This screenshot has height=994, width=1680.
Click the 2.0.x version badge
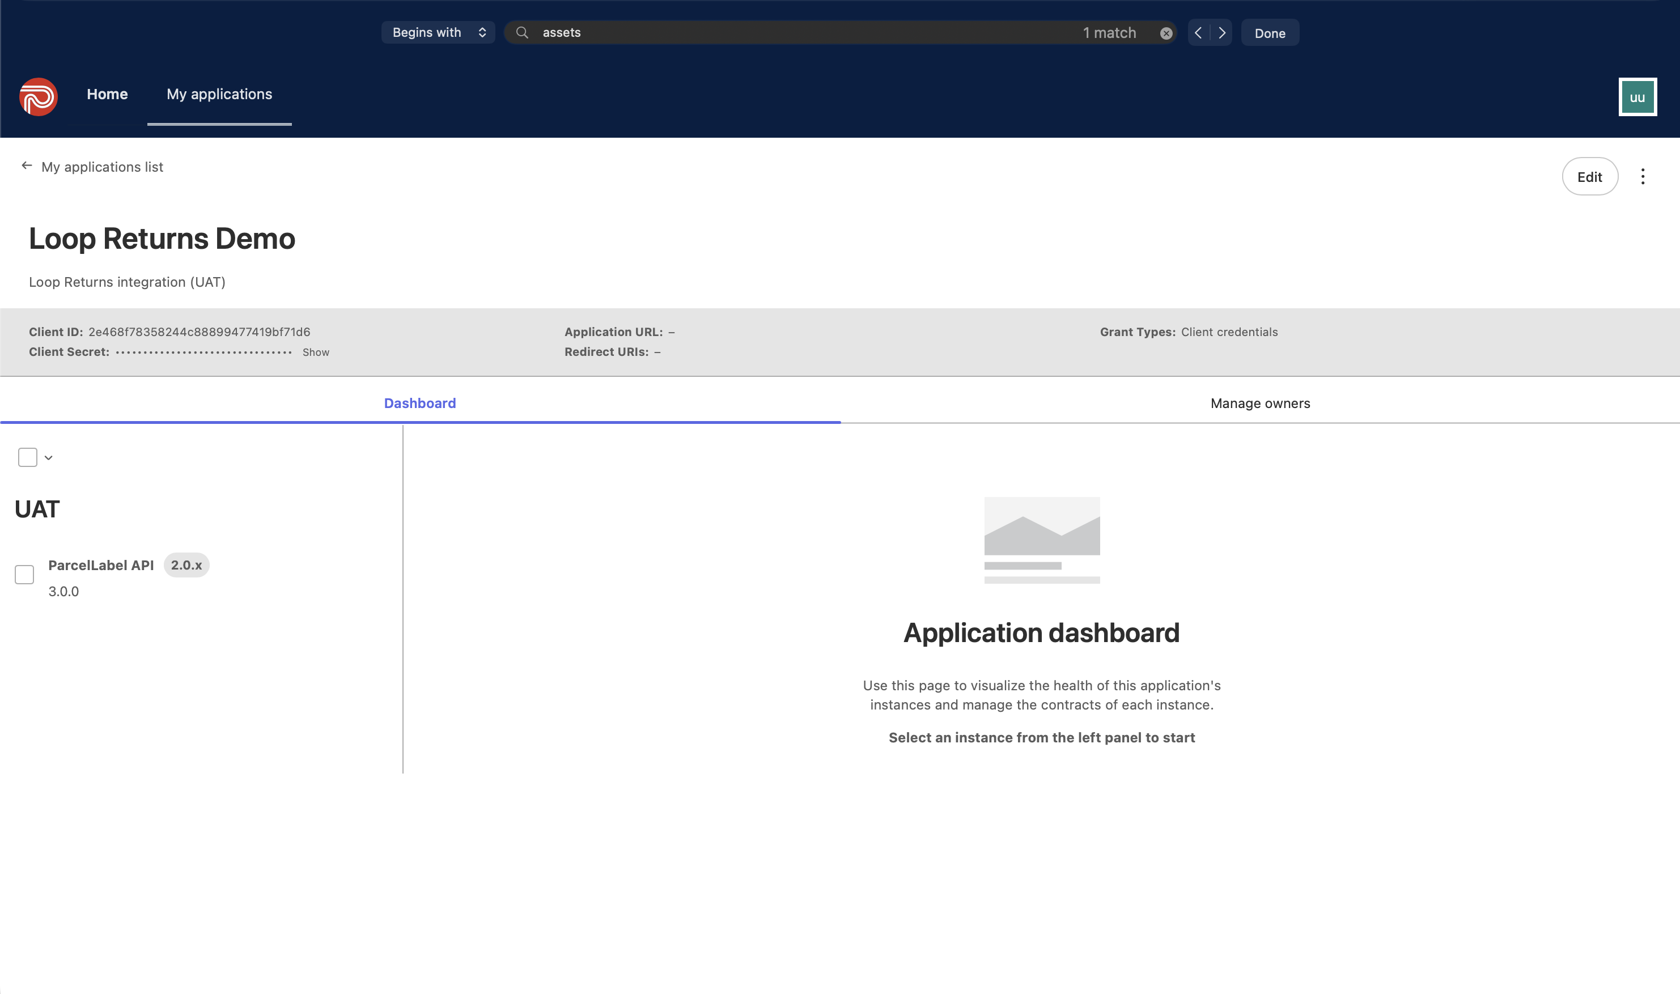point(186,566)
